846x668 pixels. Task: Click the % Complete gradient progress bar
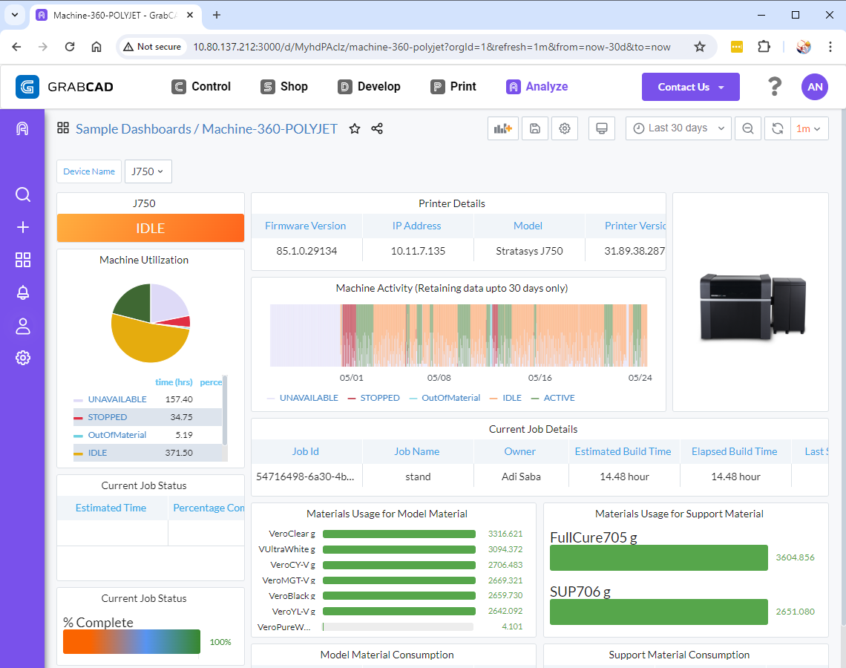coord(131,641)
